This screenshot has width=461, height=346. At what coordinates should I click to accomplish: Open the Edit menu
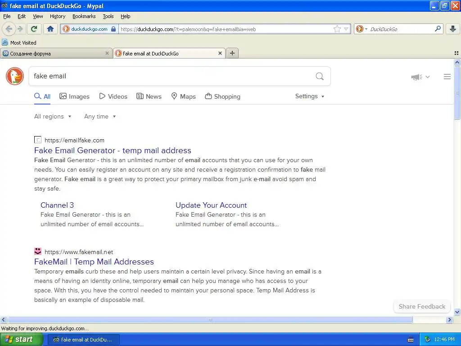(22, 16)
